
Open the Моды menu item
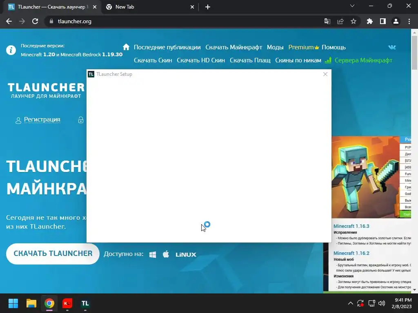(275, 47)
